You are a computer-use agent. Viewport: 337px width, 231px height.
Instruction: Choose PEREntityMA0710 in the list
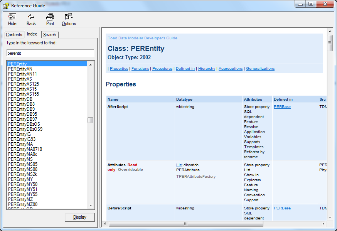pyautogui.click(x=25, y=149)
